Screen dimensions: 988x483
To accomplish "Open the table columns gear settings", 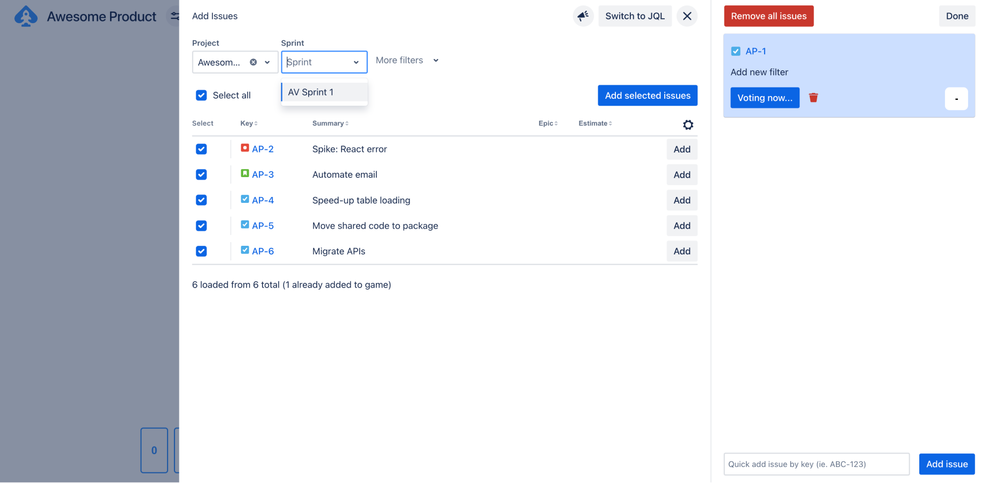I will click(x=688, y=125).
